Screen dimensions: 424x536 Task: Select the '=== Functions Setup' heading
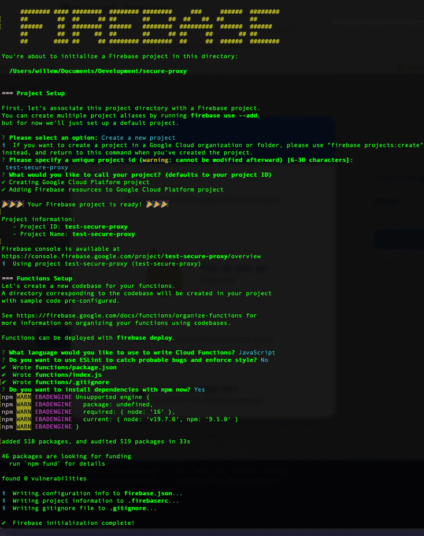[37, 279]
